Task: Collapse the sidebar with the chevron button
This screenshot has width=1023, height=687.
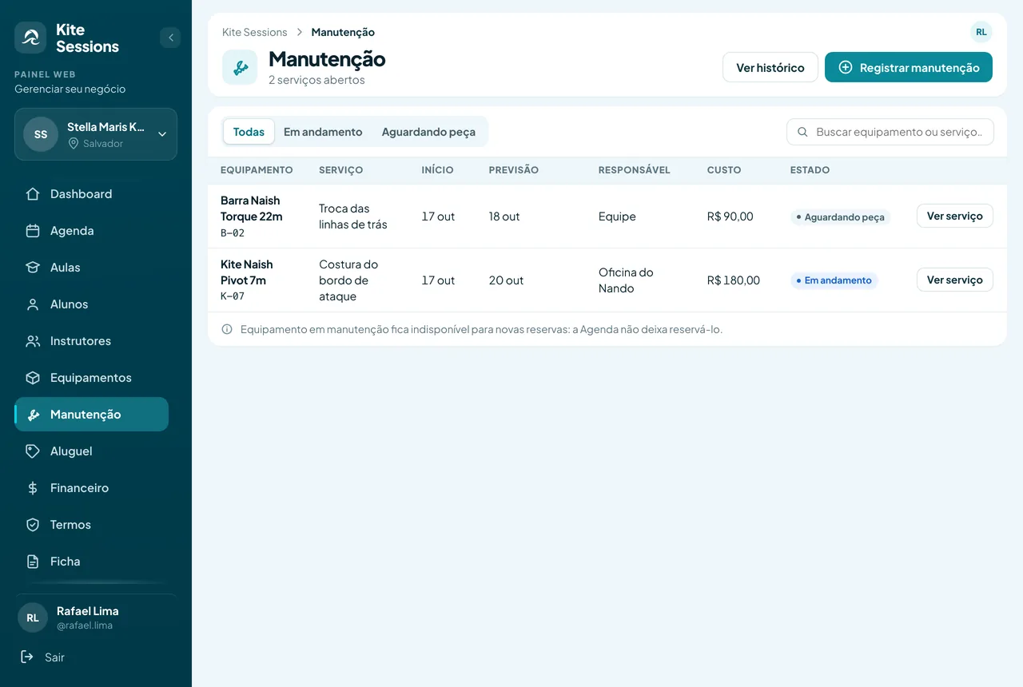Action: 170,38
